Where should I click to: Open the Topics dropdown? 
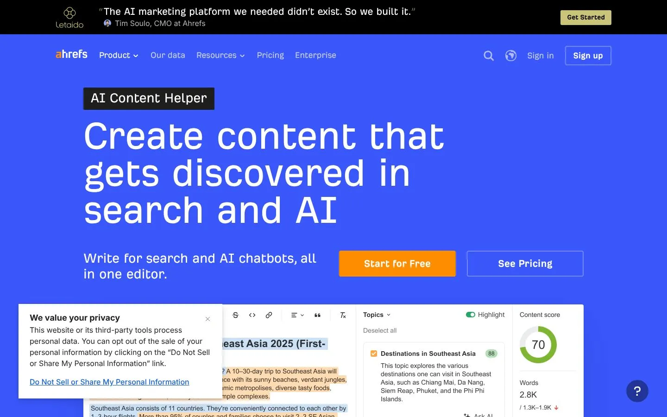377,315
